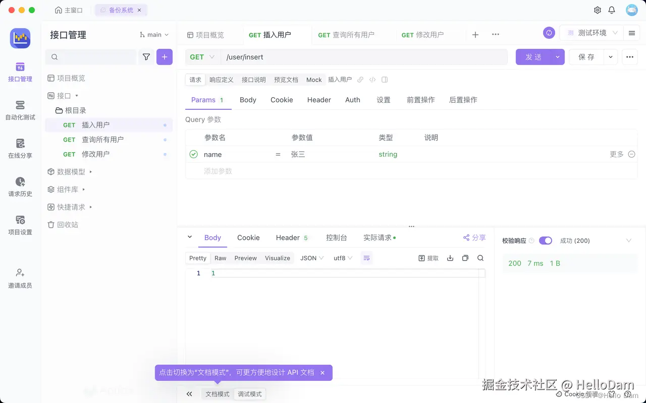Open the GET method dropdown
Viewport: 646px width, 403px height.
(x=201, y=57)
